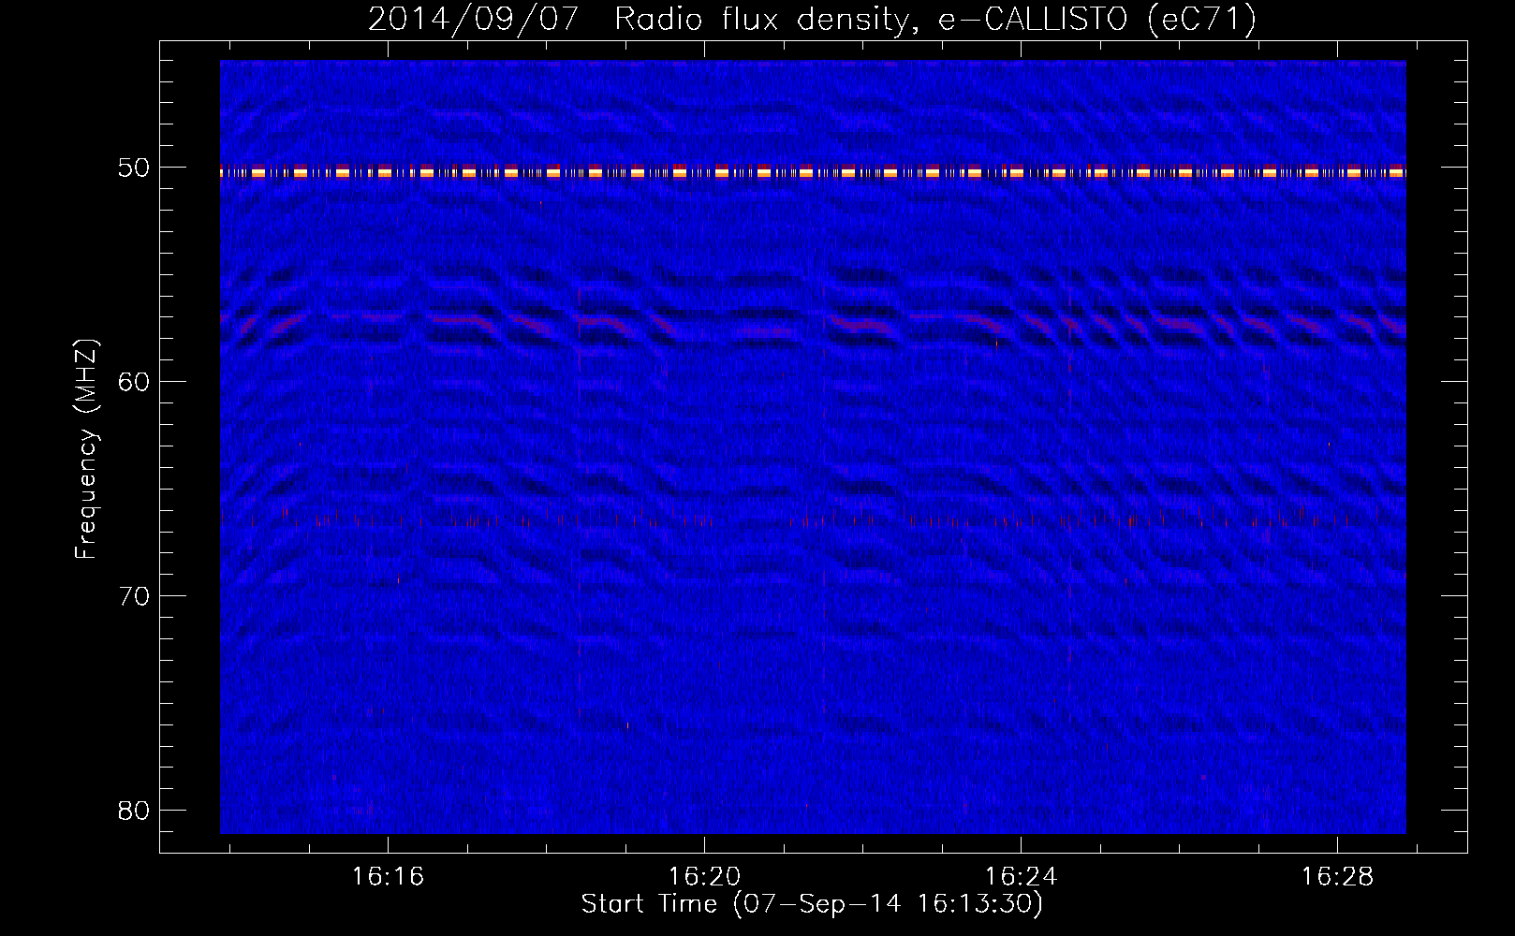Click the '60' frequency tick label

[134, 382]
